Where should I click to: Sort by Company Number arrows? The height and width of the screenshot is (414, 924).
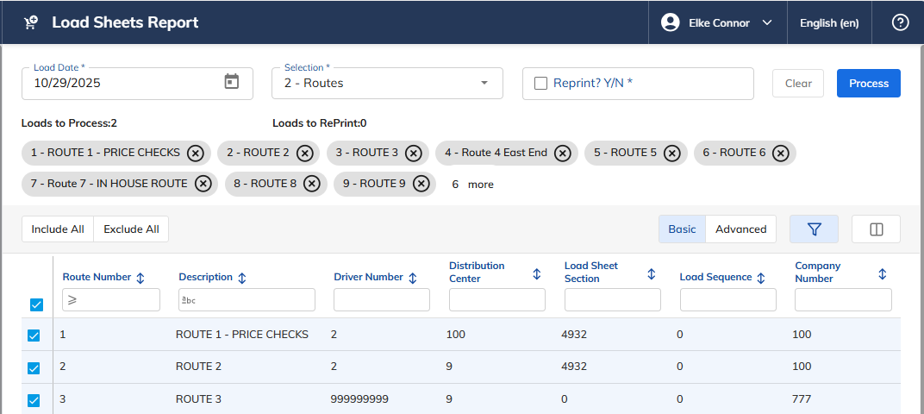point(882,273)
